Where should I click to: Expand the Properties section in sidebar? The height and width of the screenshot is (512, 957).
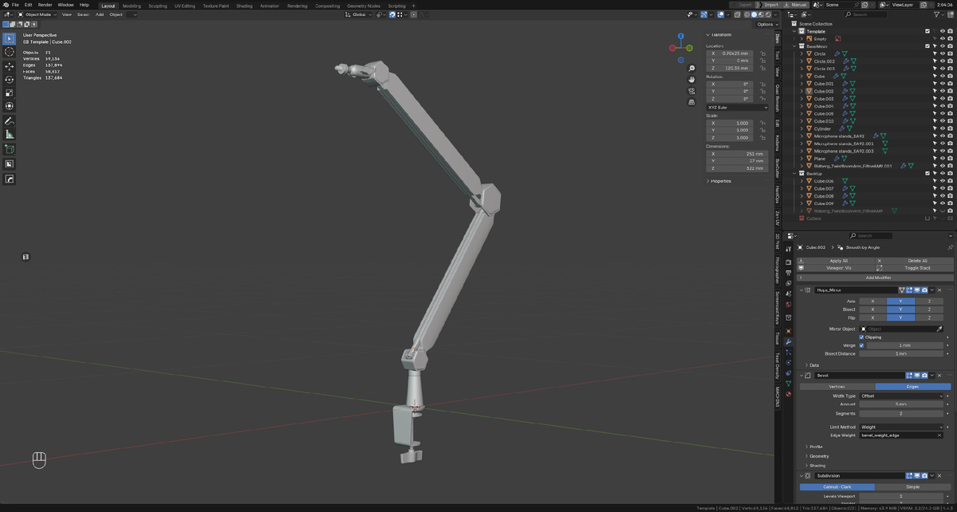(720, 181)
